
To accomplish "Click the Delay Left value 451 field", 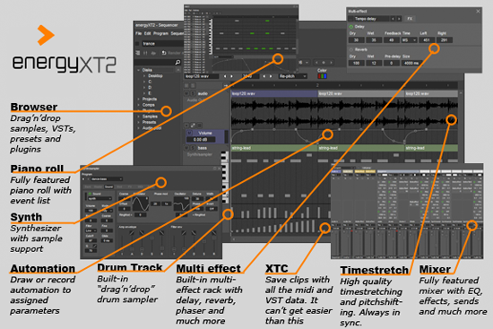I will click(x=427, y=40).
